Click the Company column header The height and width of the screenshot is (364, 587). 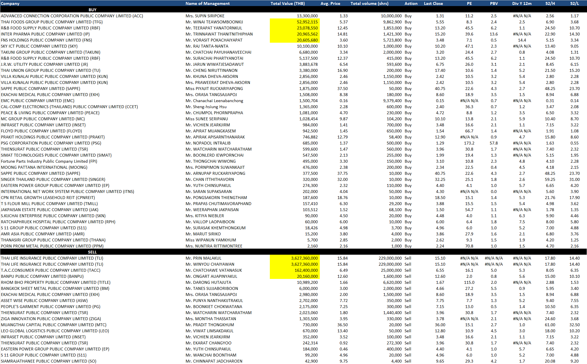pos(10,3)
